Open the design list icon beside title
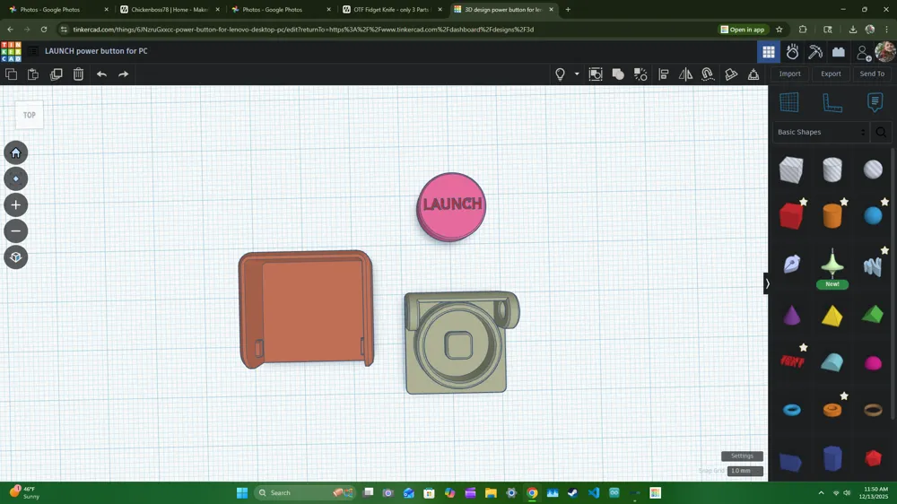The height and width of the screenshot is (504, 897). [x=33, y=51]
